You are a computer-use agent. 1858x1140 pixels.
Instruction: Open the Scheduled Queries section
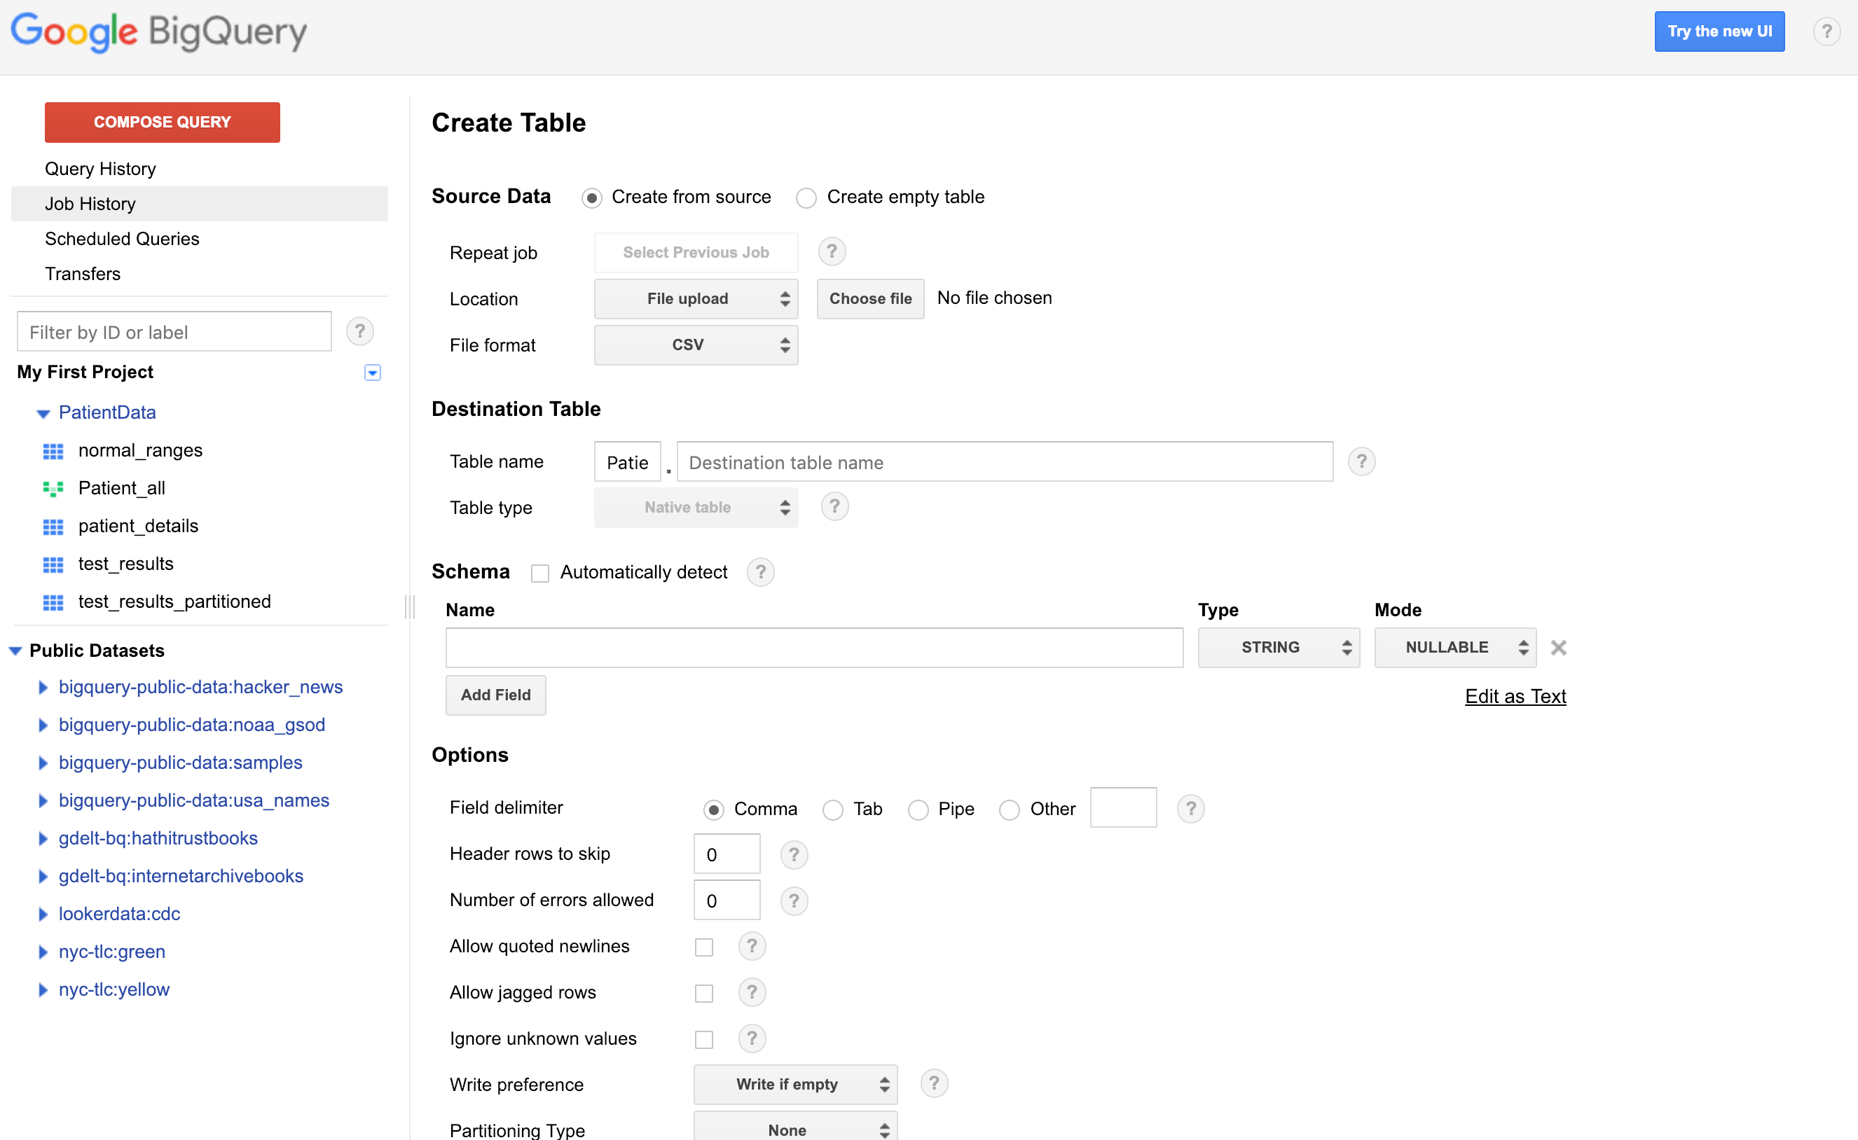[122, 238]
